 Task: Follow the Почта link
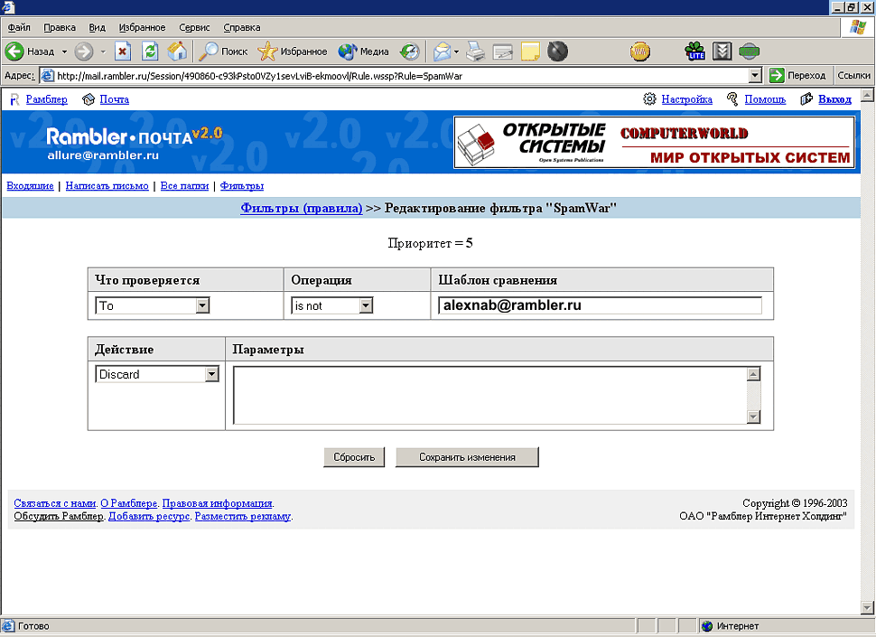coord(115,99)
